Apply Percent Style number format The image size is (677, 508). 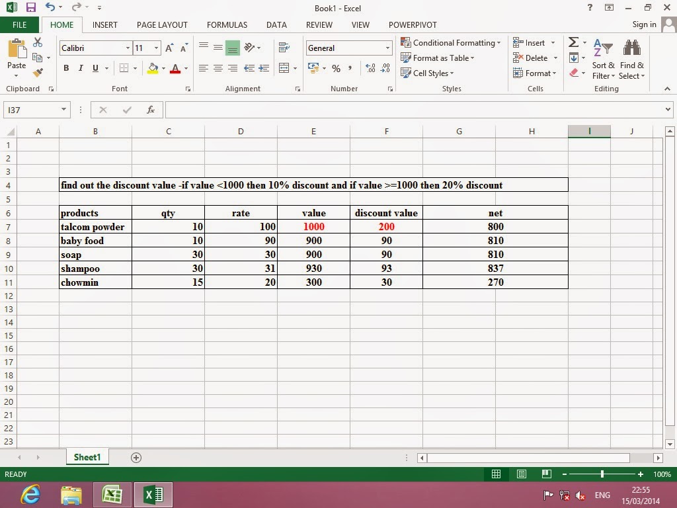337,68
